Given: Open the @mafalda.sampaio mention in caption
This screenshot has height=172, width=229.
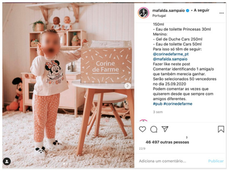Looking at the screenshot, I should pos(170,59).
